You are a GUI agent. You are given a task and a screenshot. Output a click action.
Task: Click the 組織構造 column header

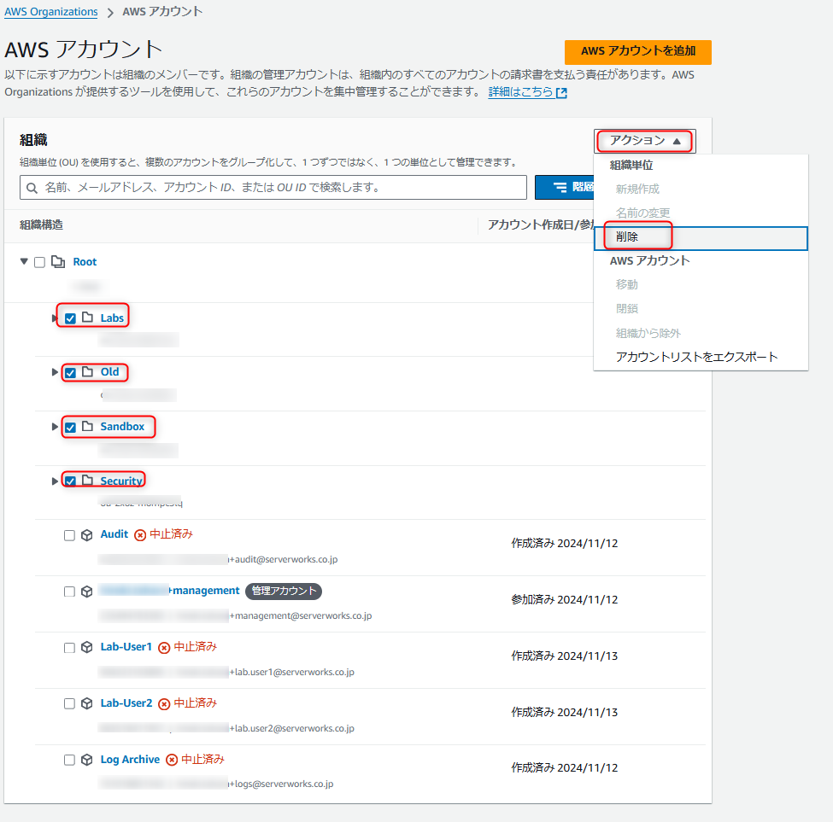click(42, 225)
